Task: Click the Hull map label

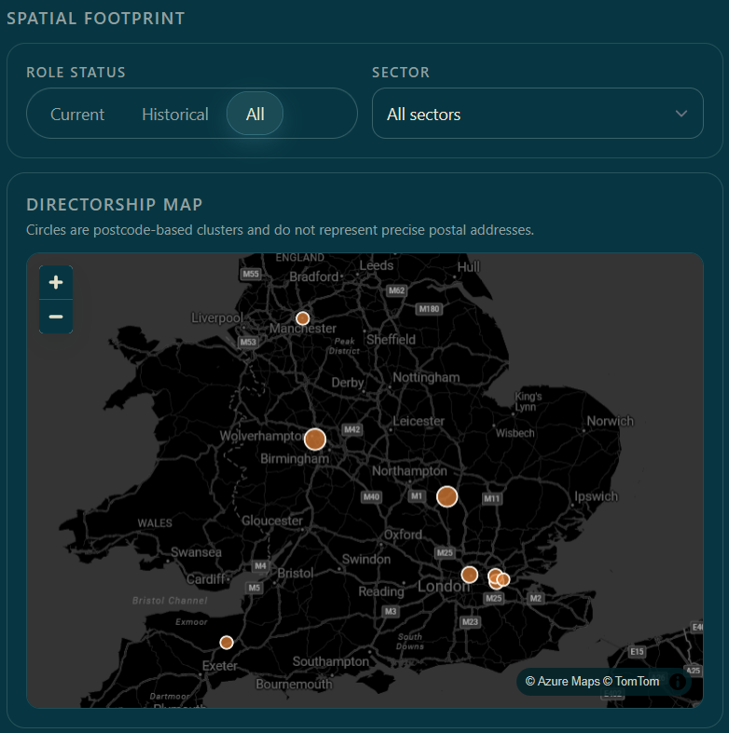Action: coord(468,267)
